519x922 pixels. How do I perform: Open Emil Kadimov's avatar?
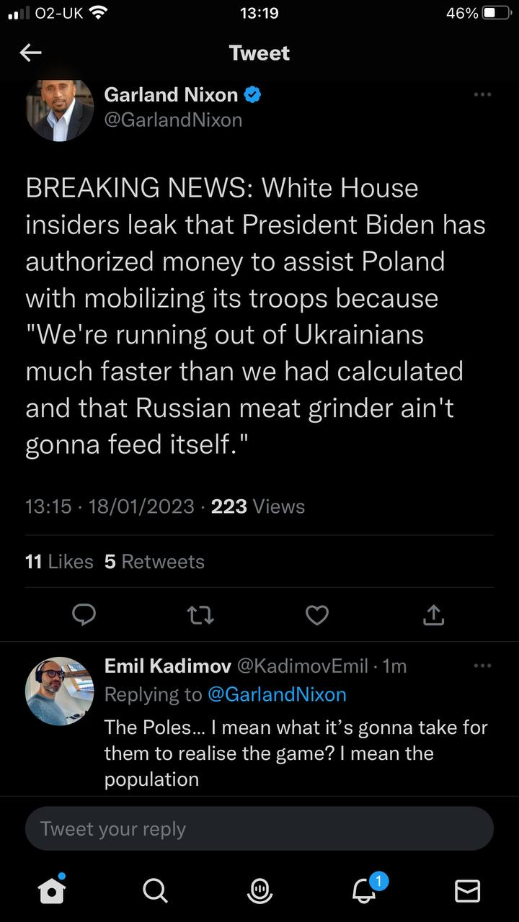[x=60, y=691]
